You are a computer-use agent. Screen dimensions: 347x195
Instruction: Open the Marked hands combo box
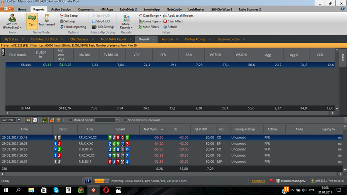(x=107, y=120)
